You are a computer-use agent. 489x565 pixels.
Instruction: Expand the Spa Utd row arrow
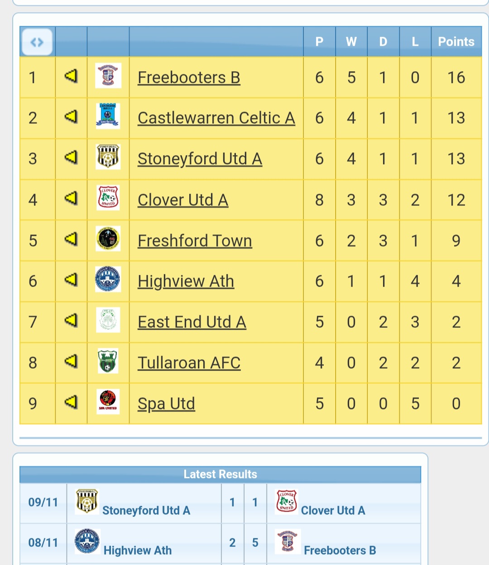point(71,402)
